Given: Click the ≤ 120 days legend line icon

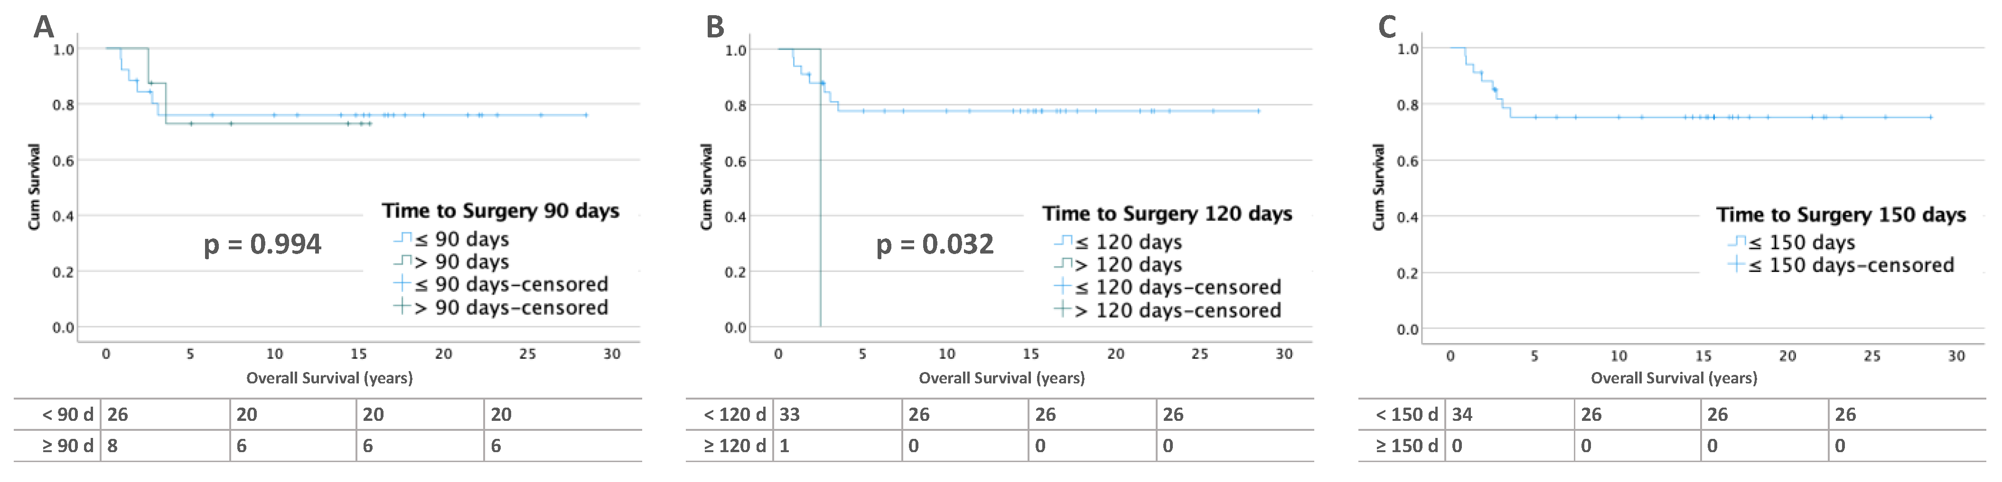Looking at the screenshot, I should 1063,241.
